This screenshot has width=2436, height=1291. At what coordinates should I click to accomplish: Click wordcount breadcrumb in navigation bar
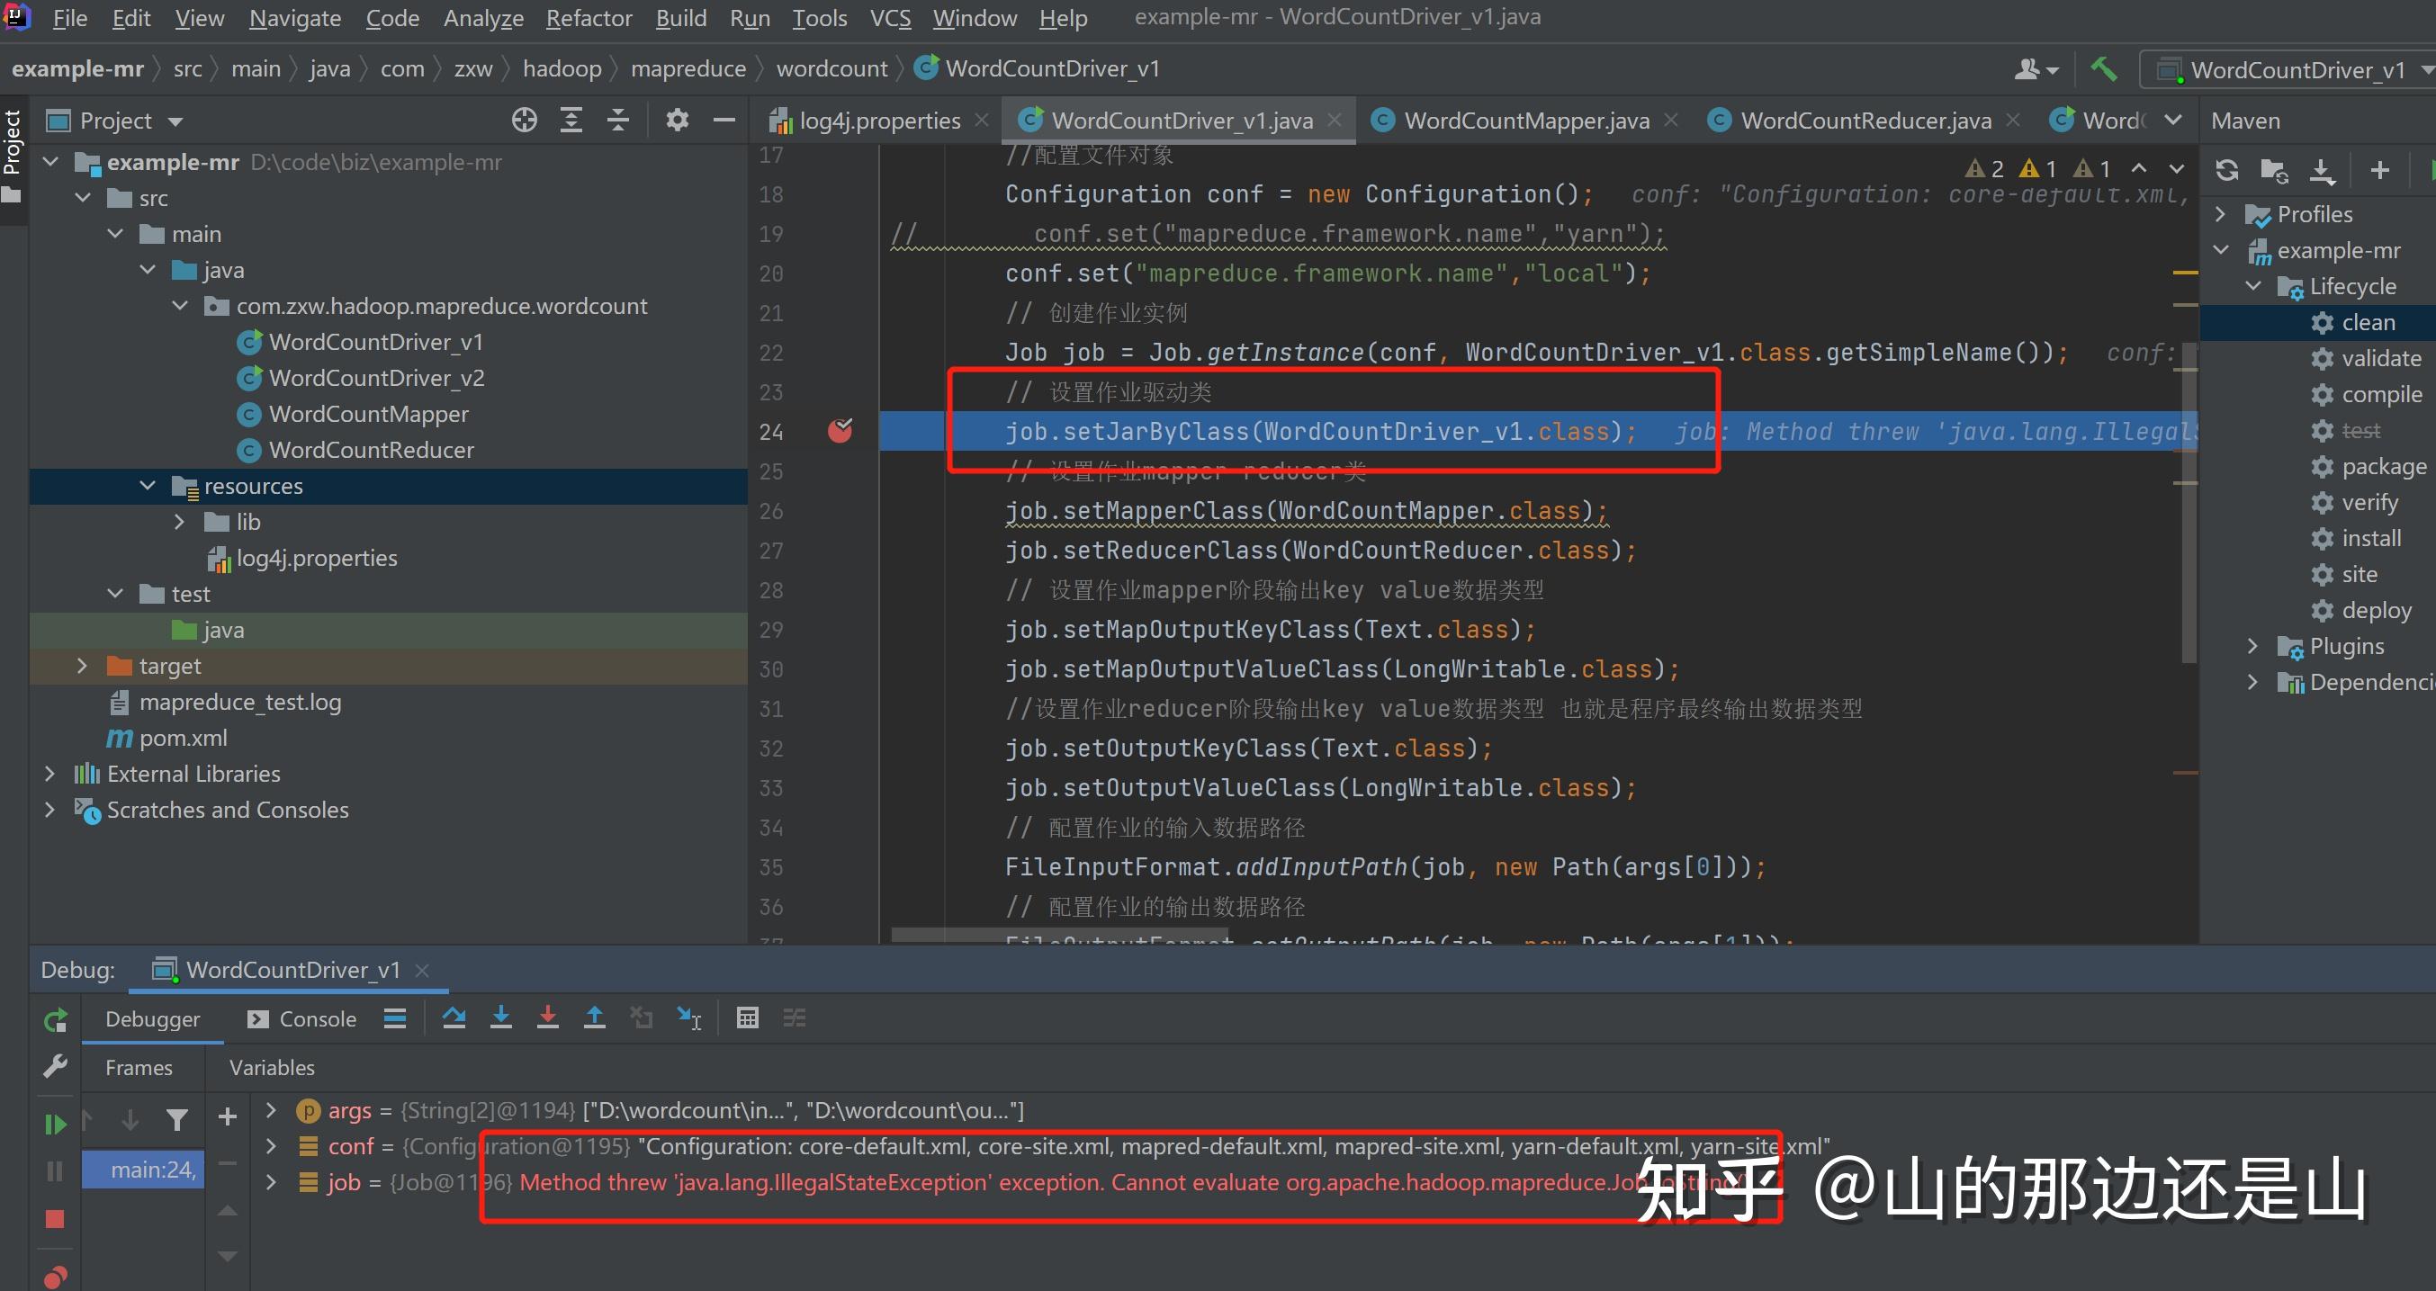tap(831, 69)
